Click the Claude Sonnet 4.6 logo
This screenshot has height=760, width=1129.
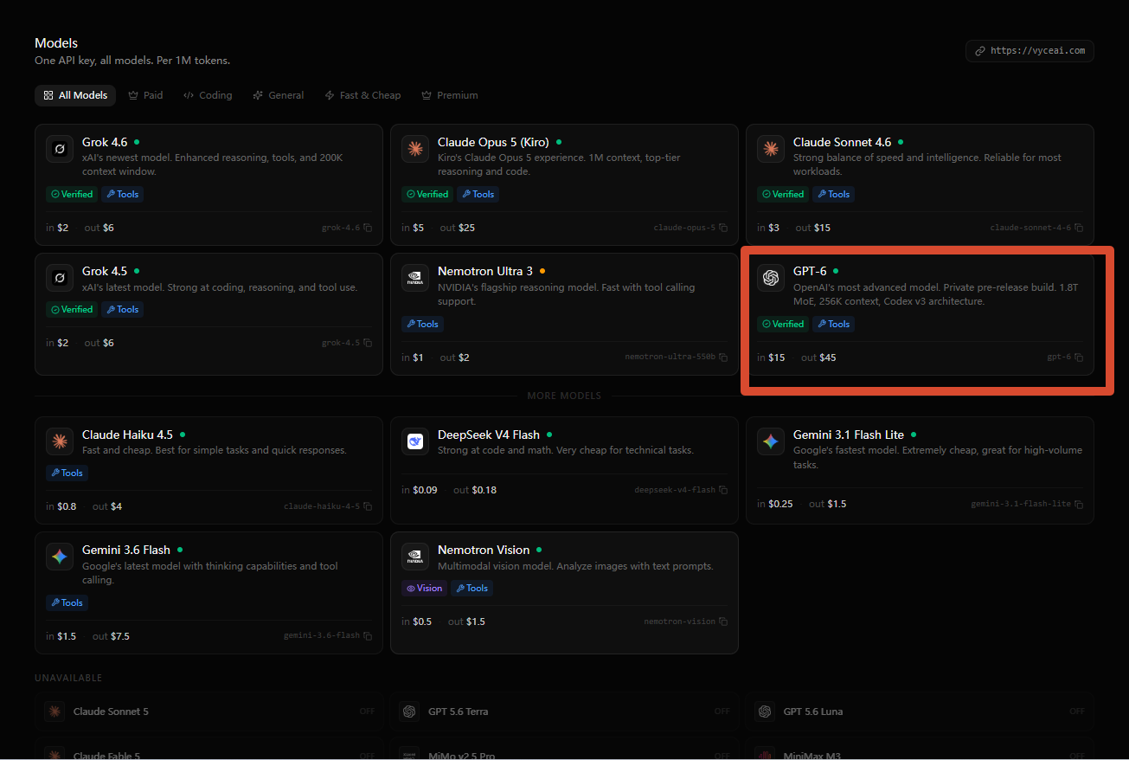pos(771,149)
